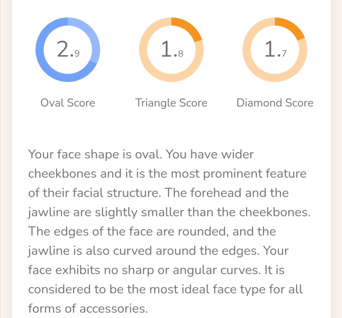Click the Diamond Score label

tap(275, 103)
